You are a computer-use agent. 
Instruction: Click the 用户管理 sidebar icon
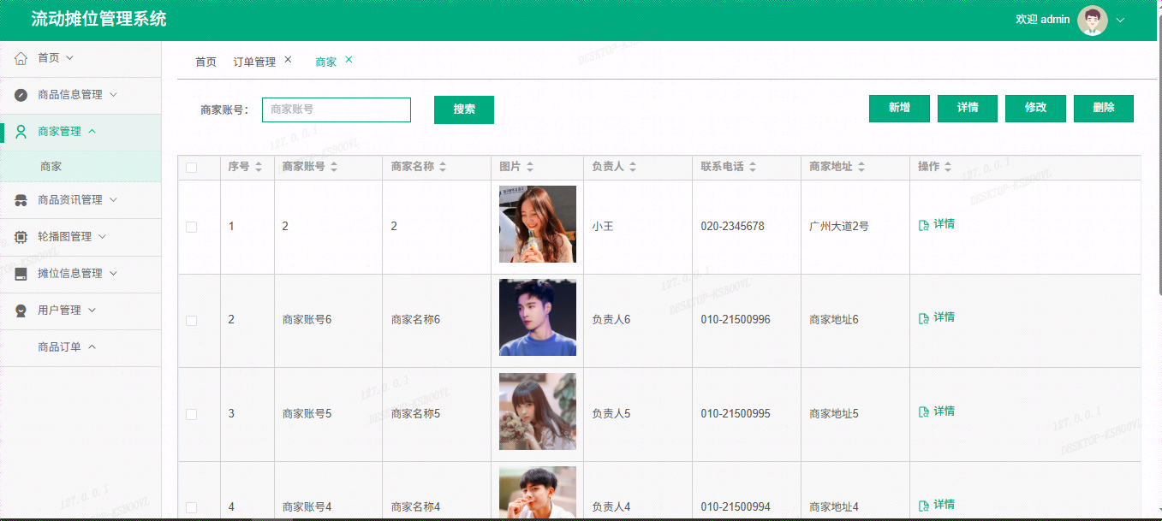(21, 311)
